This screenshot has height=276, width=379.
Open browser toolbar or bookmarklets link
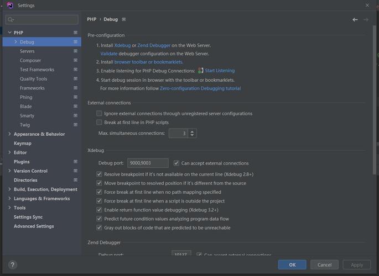coord(148,62)
